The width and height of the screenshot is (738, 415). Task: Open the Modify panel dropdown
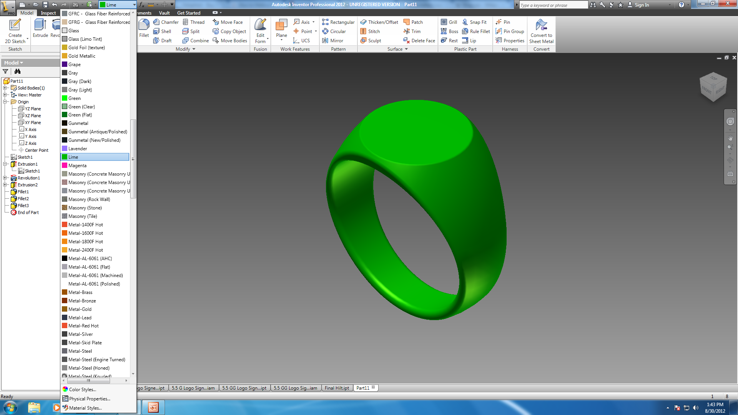pos(186,49)
